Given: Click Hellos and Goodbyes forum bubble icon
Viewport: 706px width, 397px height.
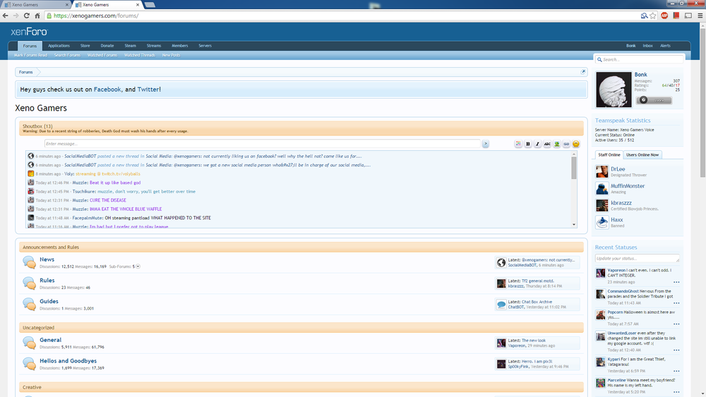Looking at the screenshot, I should tap(29, 364).
